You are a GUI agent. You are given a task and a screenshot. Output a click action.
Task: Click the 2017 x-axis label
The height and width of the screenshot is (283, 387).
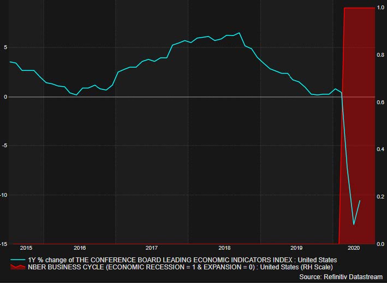pos(152,248)
